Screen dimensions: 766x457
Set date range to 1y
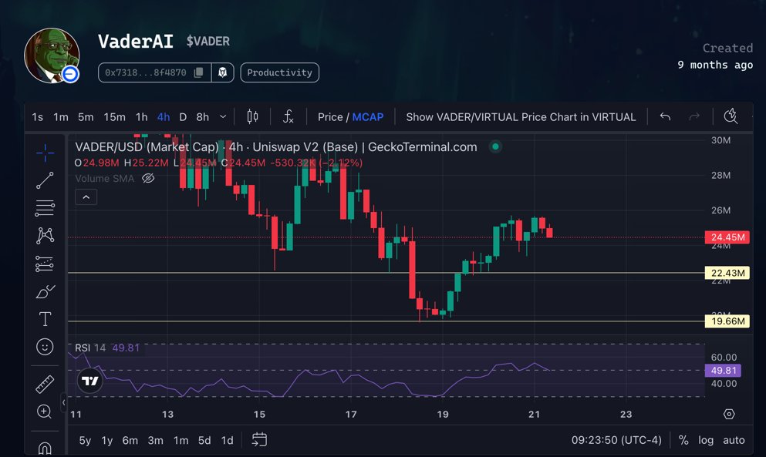pyautogui.click(x=107, y=440)
